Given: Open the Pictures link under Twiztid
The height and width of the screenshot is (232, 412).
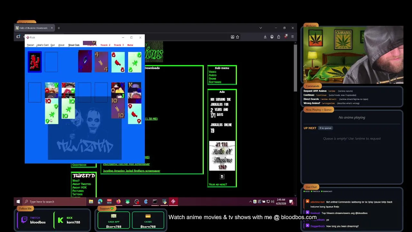Looking at the screenshot, I should [x=78, y=191].
